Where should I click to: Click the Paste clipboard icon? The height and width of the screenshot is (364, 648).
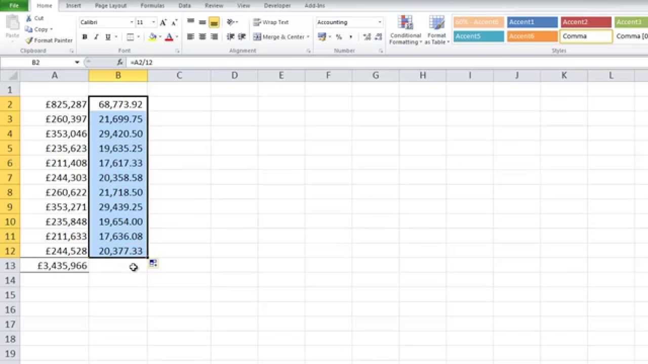12,23
